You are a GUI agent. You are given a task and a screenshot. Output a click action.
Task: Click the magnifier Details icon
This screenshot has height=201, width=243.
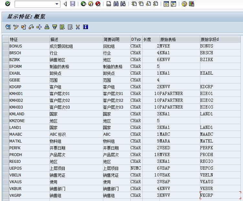(8, 27)
